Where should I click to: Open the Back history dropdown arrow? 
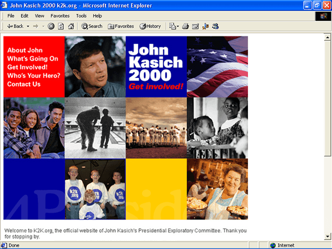[28, 26]
